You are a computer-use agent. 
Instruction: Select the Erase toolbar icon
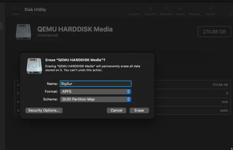[180, 8]
